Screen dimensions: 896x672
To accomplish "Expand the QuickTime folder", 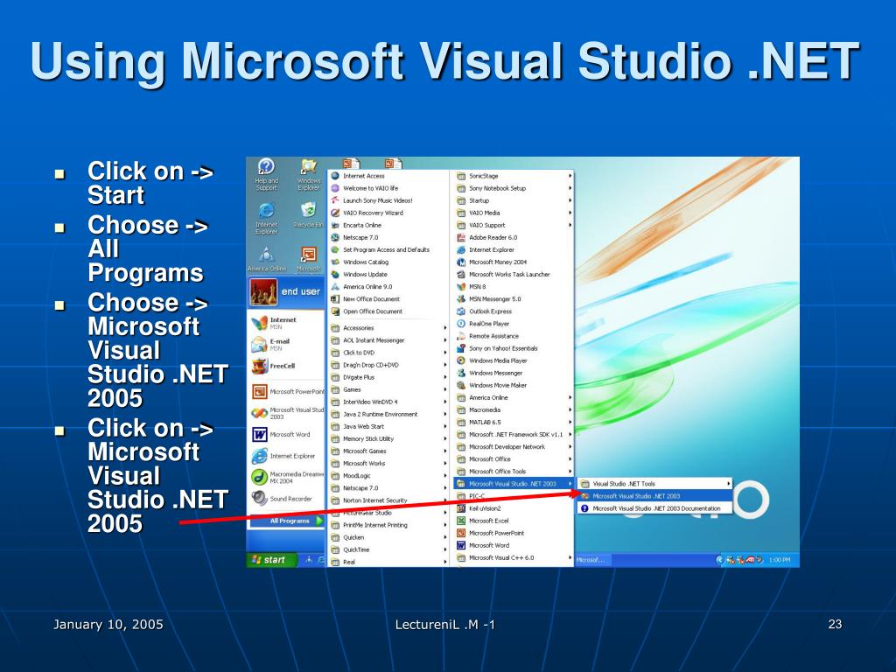I will pos(388,549).
